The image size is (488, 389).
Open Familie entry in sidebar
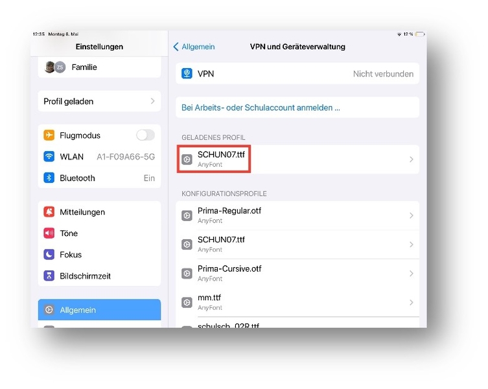point(99,67)
